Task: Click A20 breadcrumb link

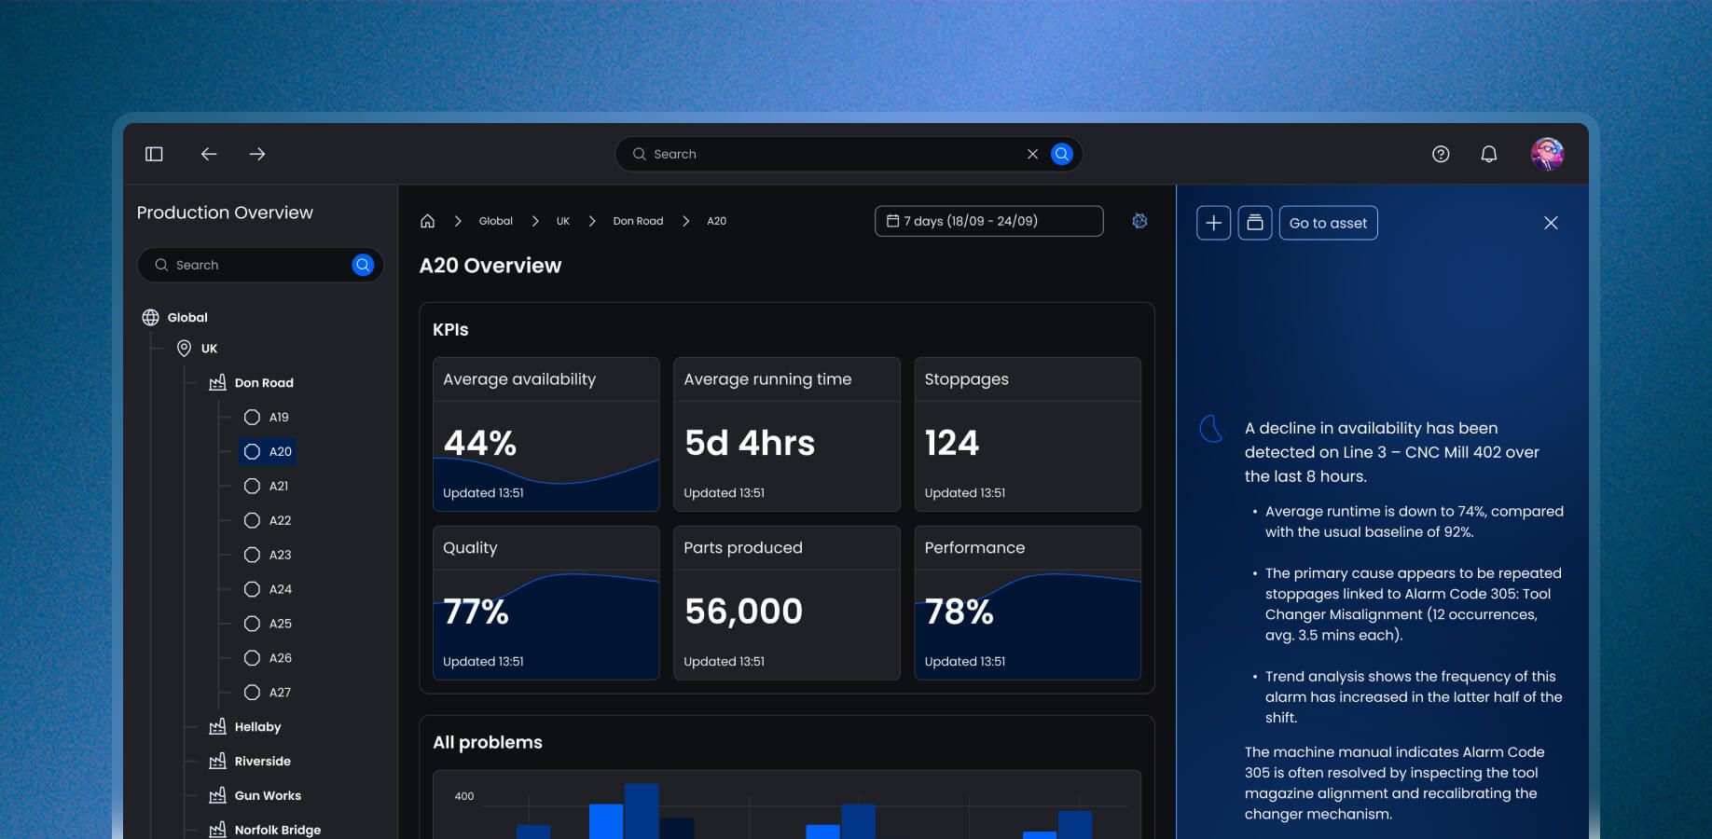Action: coord(716,221)
